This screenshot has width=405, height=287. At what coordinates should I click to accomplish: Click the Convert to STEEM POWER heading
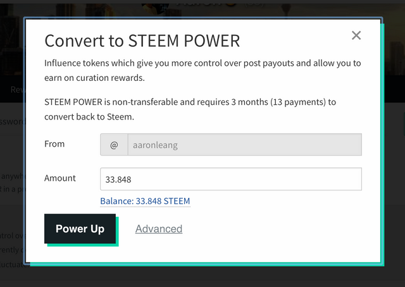coord(142,41)
